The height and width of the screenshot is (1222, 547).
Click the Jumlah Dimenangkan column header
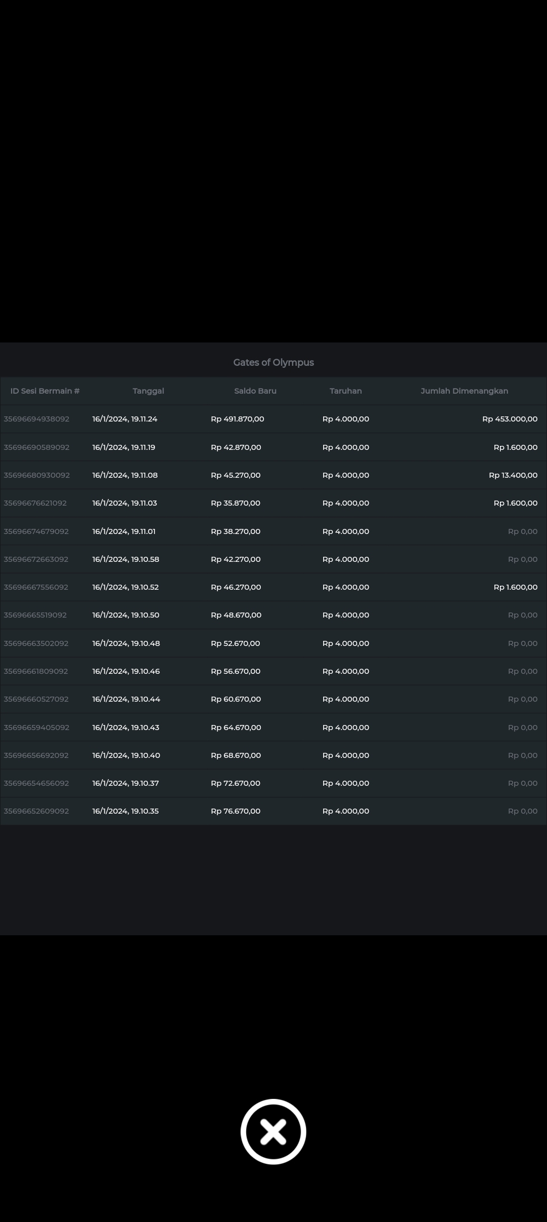coord(464,391)
